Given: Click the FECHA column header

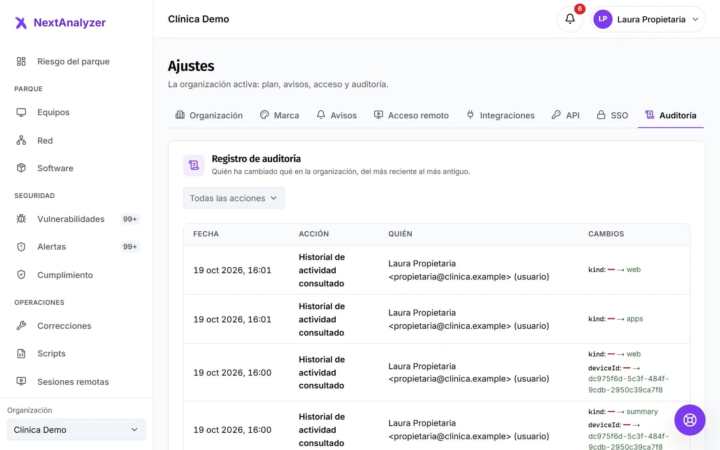Looking at the screenshot, I should 206,234.
